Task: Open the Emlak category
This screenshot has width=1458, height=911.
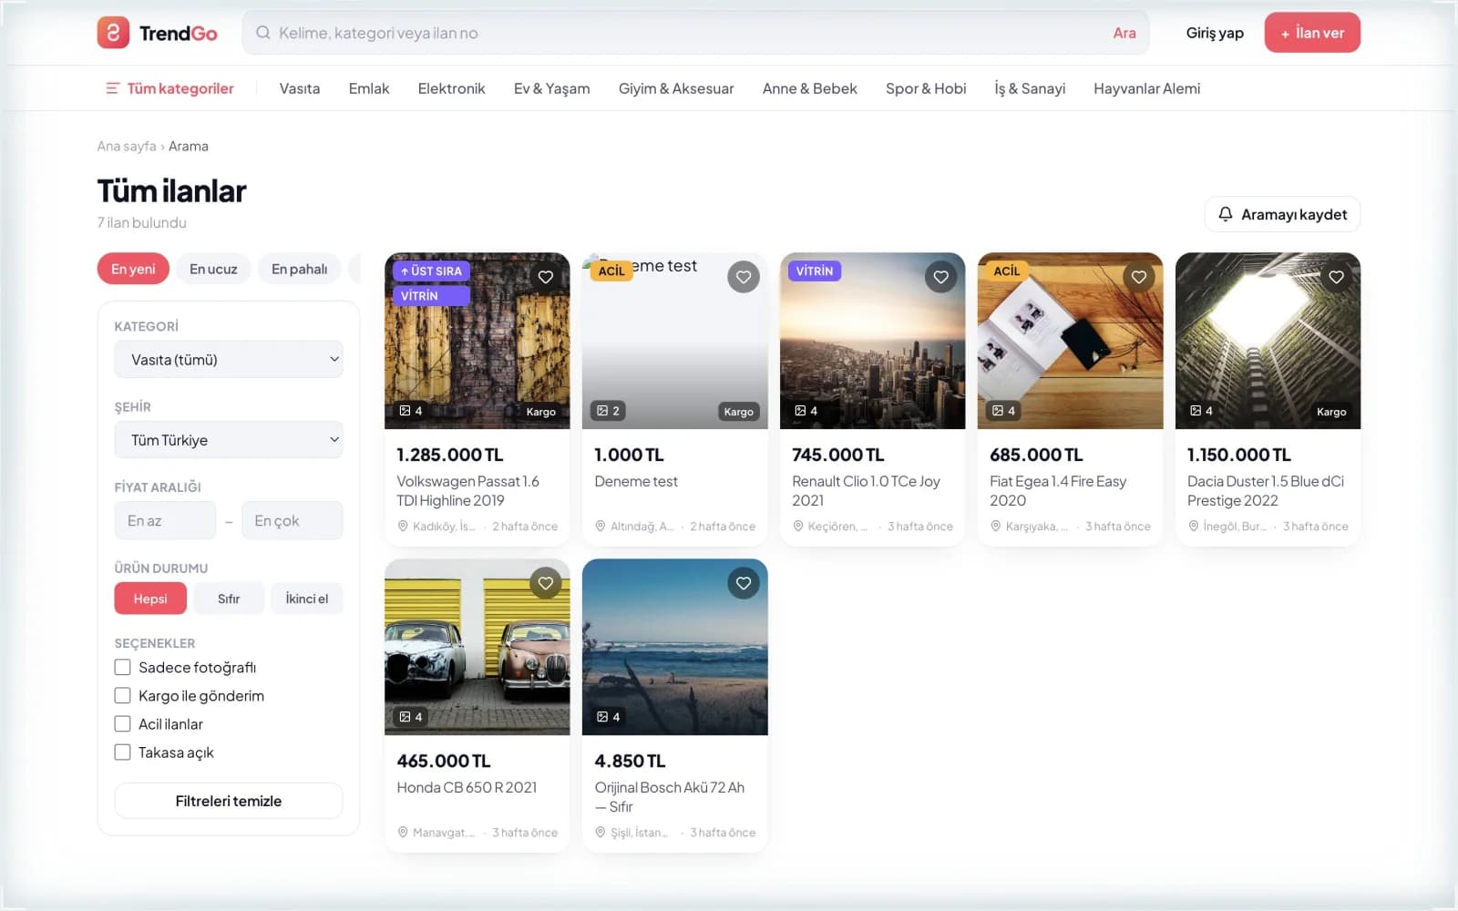Action: coord(369,88)
